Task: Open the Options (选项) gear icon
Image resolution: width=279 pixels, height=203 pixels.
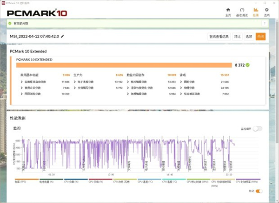Action: click(266, 11)
